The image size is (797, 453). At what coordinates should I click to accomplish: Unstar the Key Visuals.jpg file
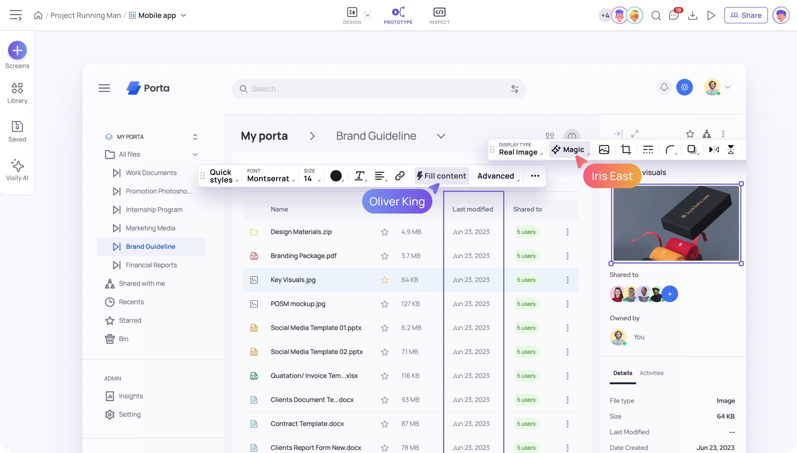pyautogui.click(x=385, y=280)
